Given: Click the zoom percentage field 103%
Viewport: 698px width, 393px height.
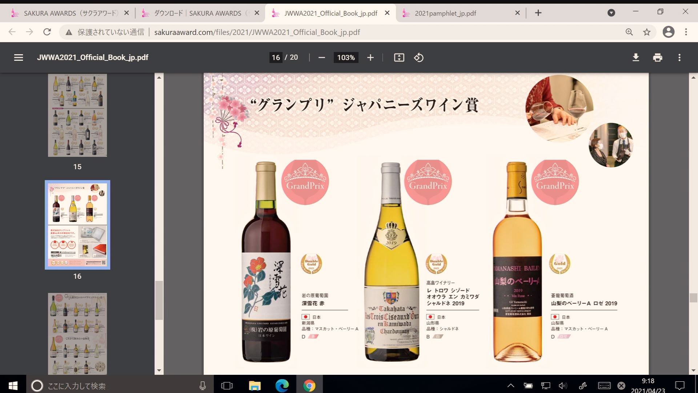Looking at the screenshot, I should coord(346,57).
